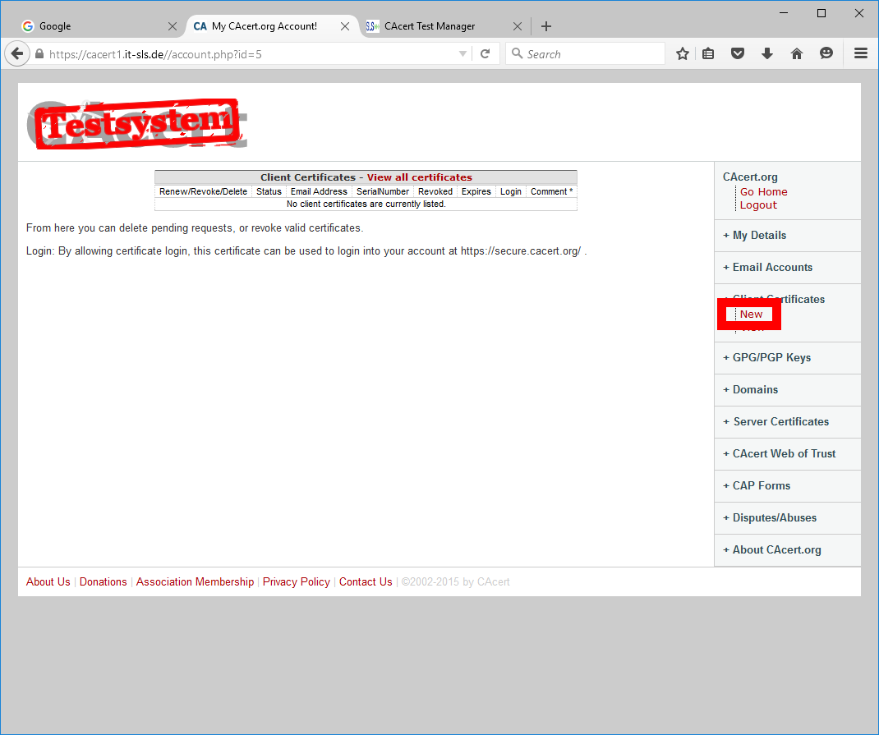Click the New client certificate link
879x735 pixels.
click(x=751, y=315)
